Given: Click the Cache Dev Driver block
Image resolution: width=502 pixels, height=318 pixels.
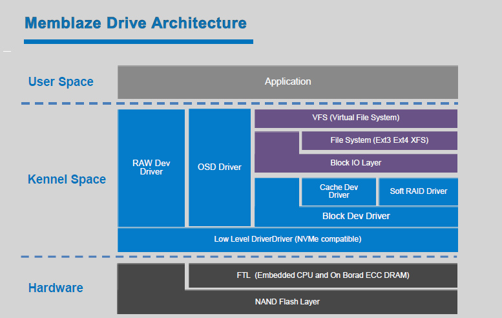Looking at the screenshot, I should [x=339, y=191].
